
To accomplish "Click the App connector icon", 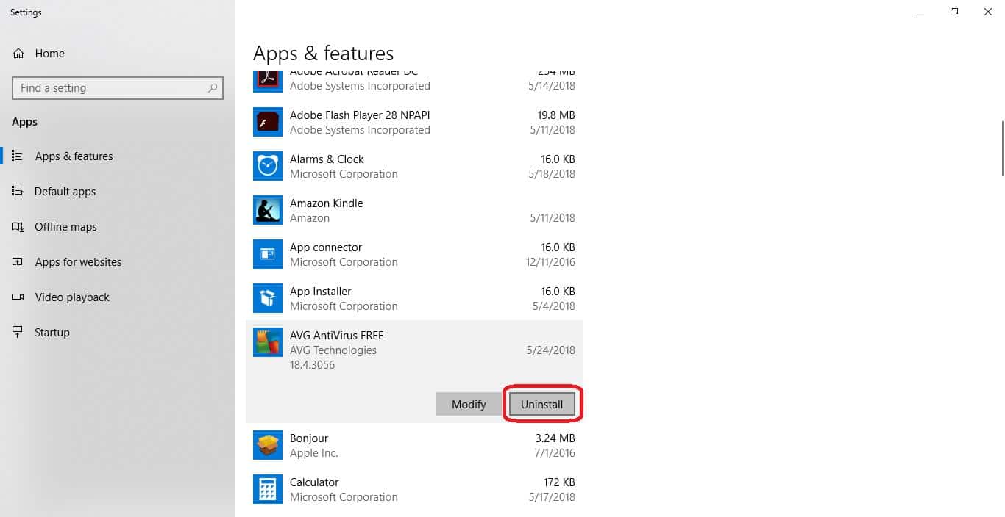I will coord(267,254).
